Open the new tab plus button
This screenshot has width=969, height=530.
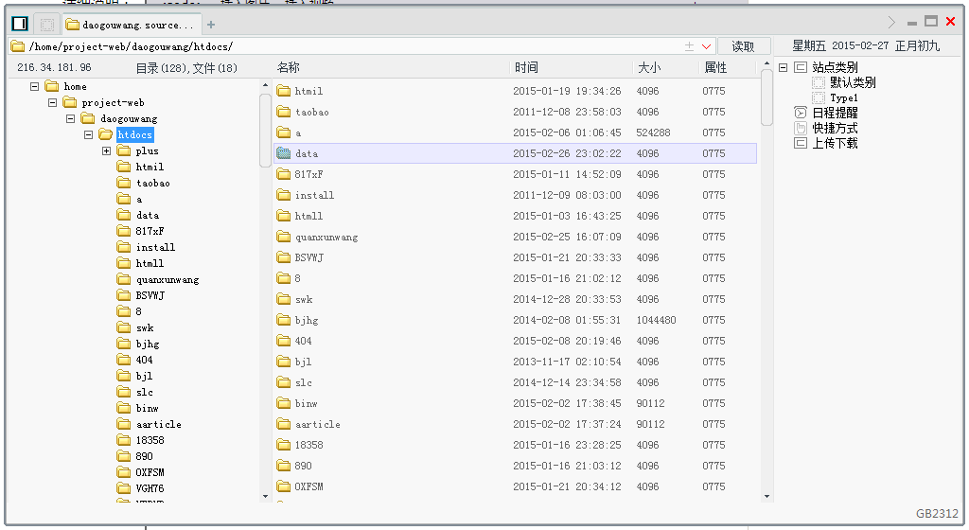coord(211,25)
